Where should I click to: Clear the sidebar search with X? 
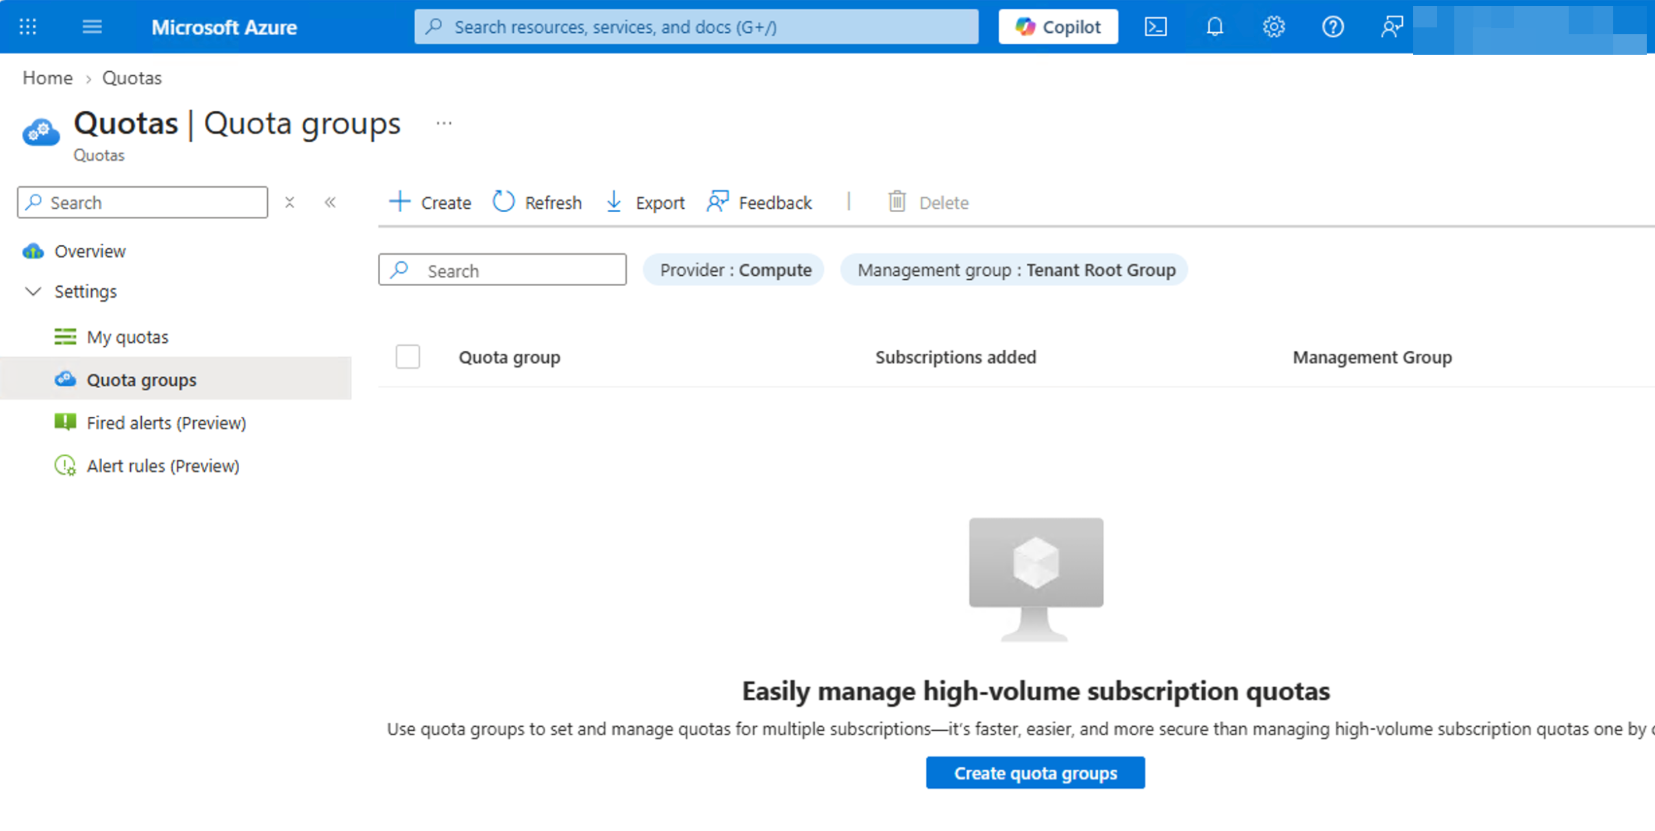click(290, 203)
